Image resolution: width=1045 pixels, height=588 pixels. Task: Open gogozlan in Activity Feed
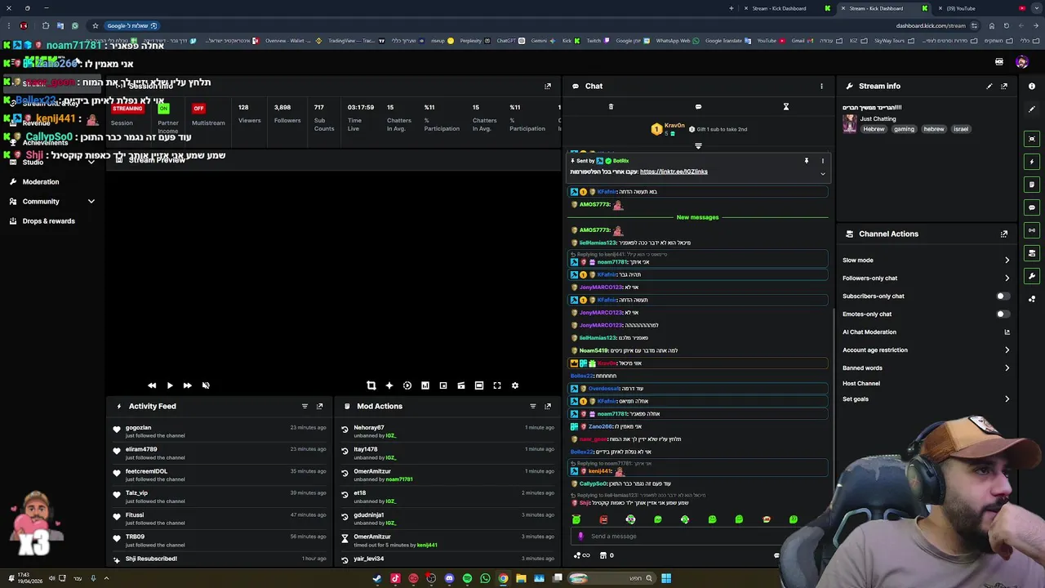pyautogui.click(x=138, y=428)
